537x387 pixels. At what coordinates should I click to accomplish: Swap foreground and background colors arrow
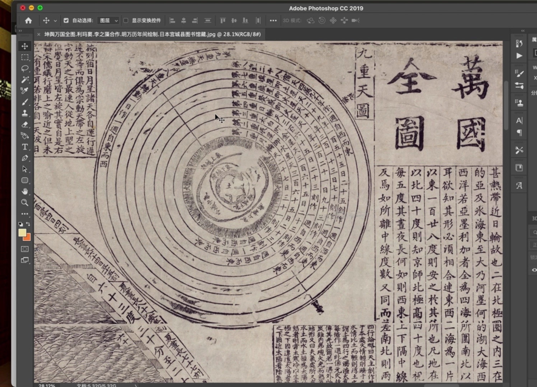(28, 224)
